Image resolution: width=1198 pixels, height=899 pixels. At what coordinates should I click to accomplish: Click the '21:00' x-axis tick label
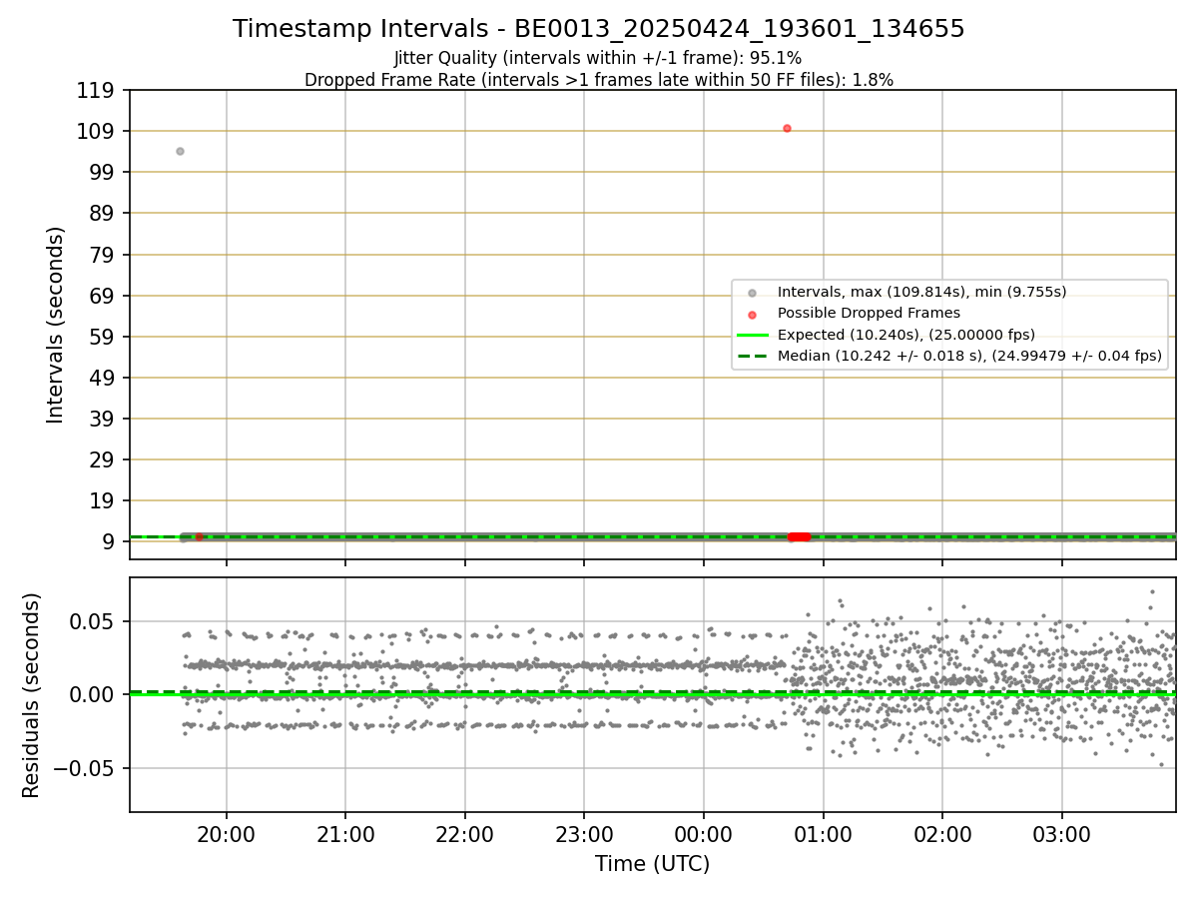point(345,835)
